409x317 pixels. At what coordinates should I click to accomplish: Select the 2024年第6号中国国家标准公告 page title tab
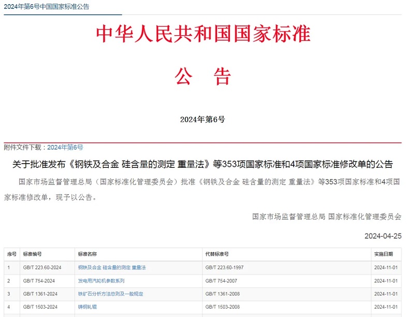coord(47,7)
